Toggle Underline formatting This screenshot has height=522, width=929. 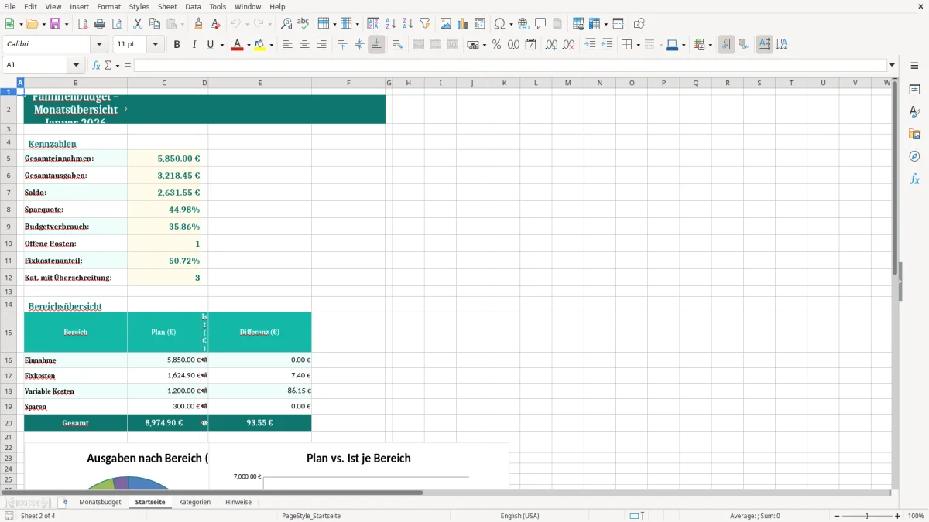click(210, 45)
